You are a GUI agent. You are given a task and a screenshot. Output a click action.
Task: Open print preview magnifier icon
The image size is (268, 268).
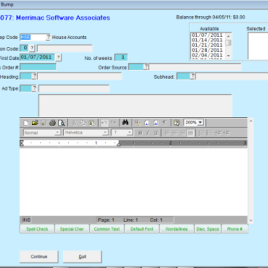tap(61, 123)
